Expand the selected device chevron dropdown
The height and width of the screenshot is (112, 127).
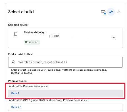[x=114, y=37]
